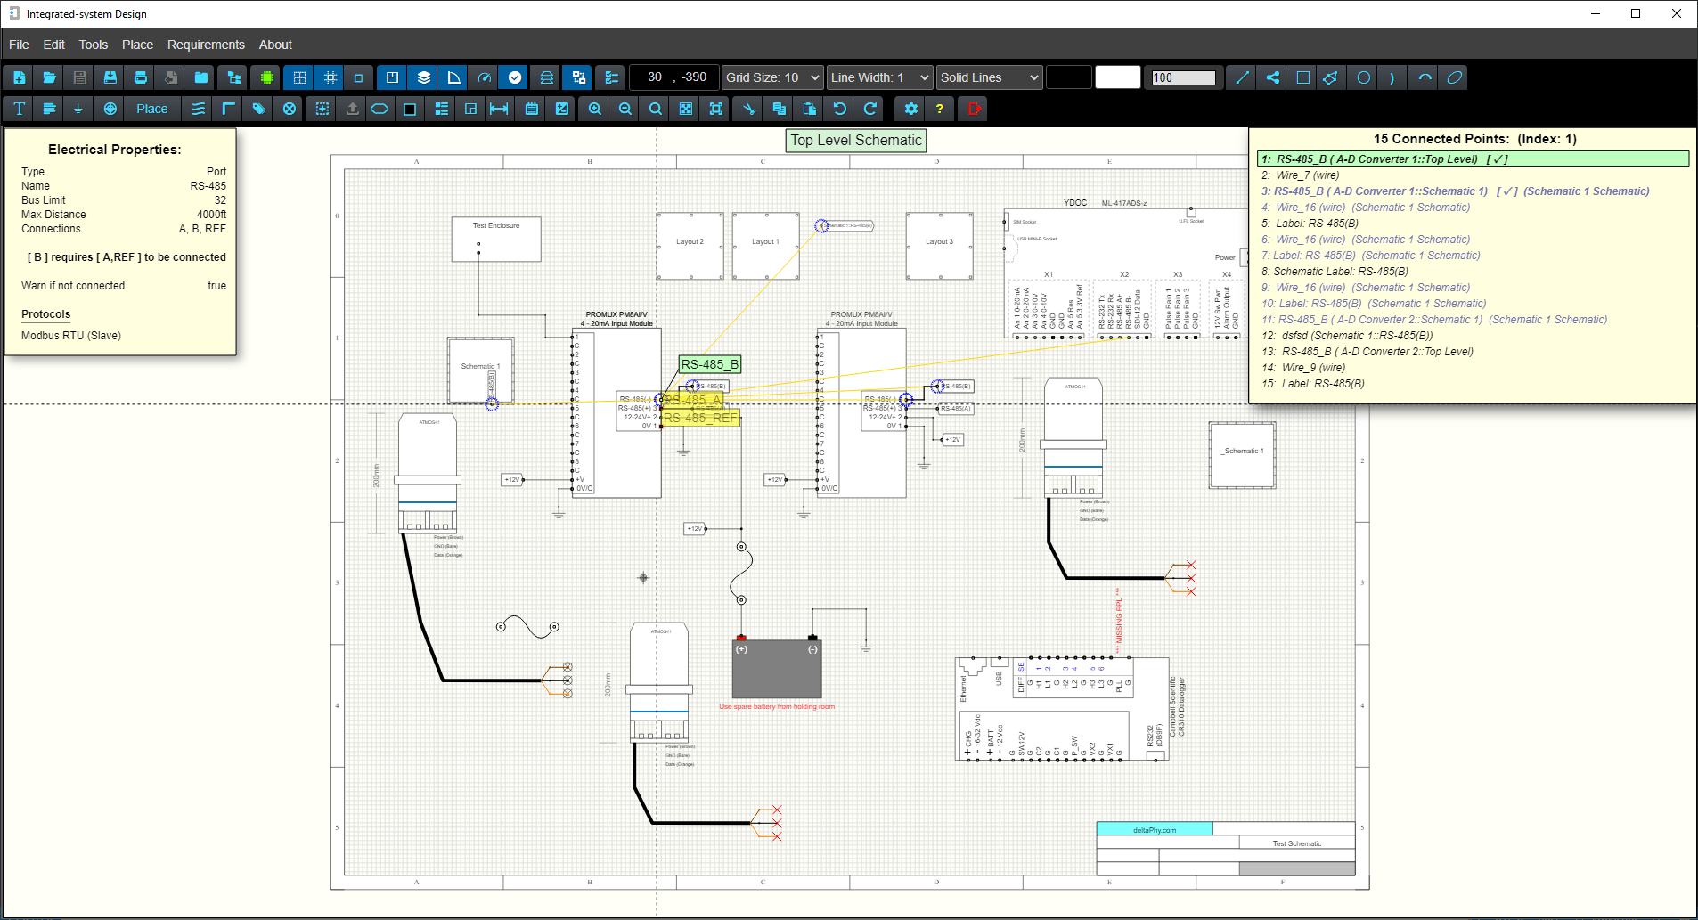1698x920 pixels.
Task: Click the opacity field showing 100
Action: tap(1184, 77)
